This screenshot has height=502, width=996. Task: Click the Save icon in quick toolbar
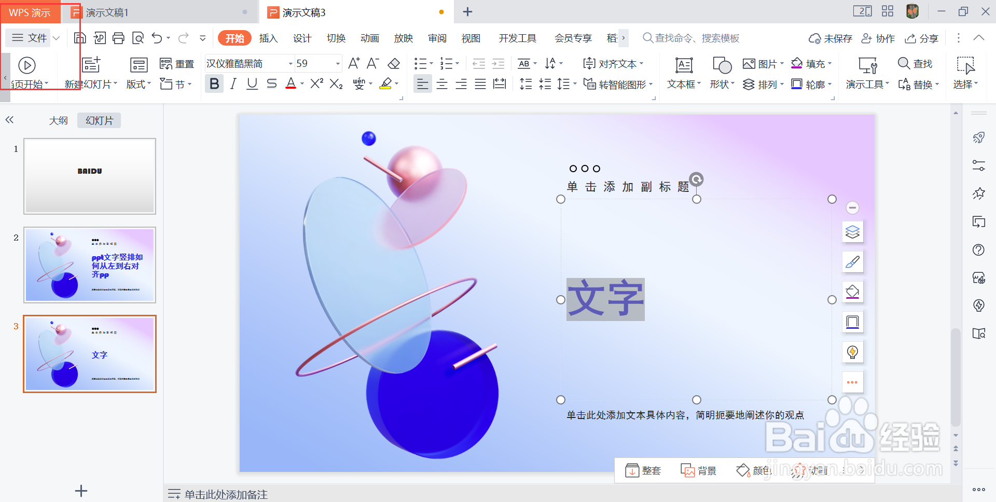[x=80, y=38]
